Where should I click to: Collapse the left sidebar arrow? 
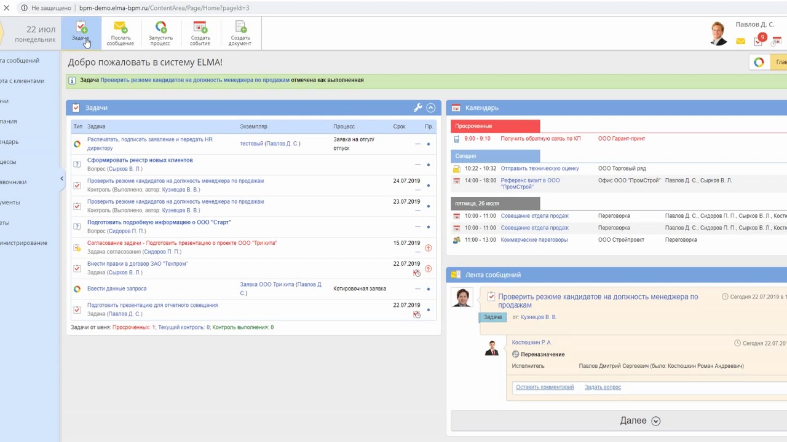(61, 179)
